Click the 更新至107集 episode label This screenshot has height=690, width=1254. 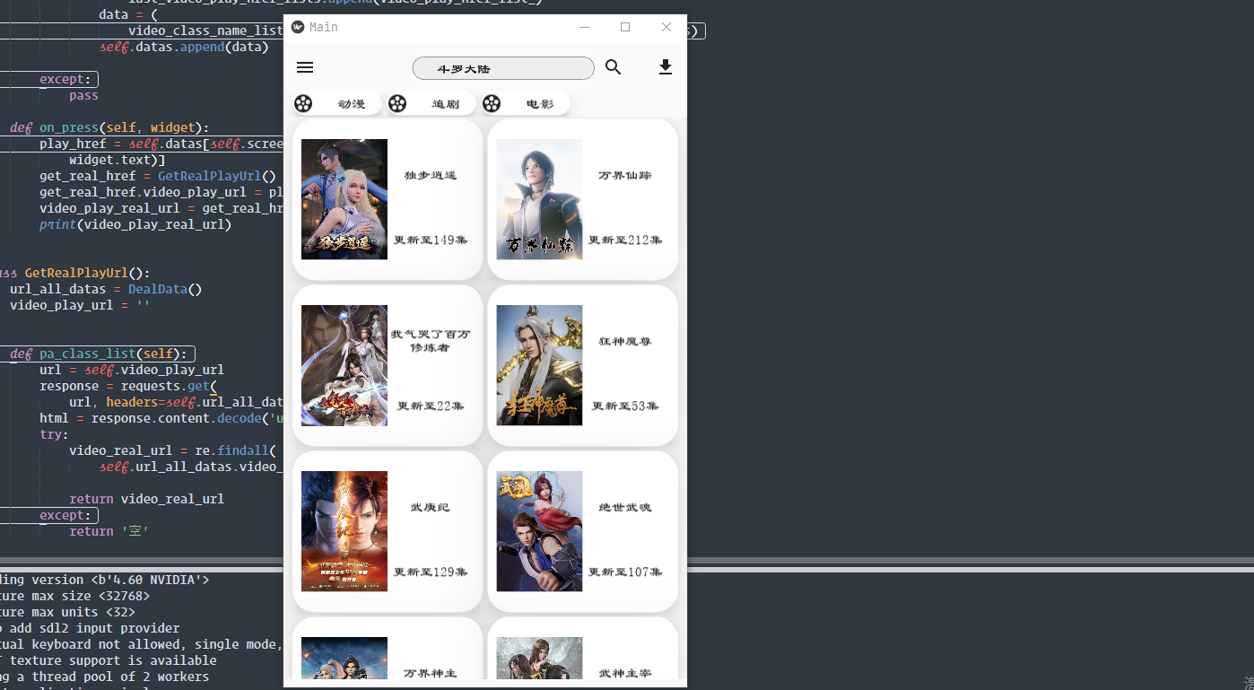(625, 572)
